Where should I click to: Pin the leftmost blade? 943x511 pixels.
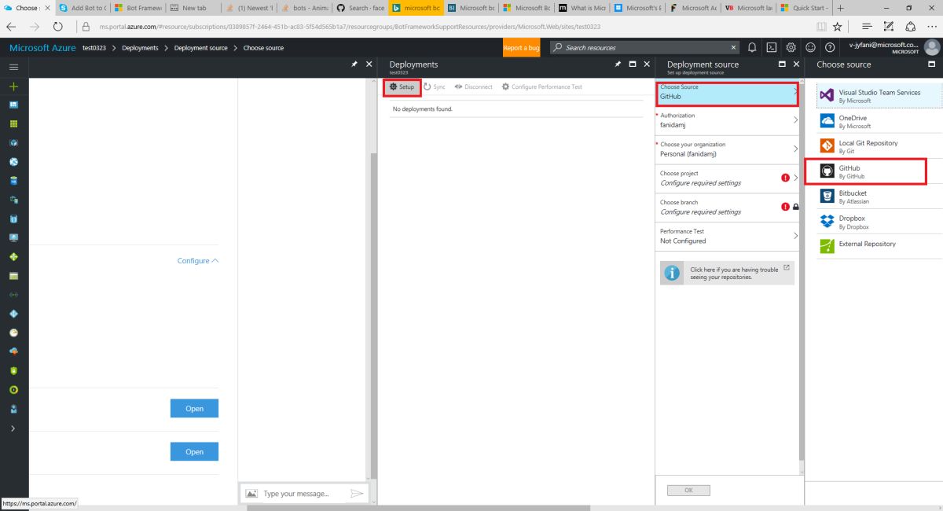pos(354,64)
